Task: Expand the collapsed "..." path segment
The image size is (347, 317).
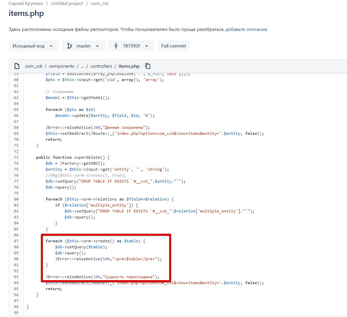Action: click(x=82, y=66)
